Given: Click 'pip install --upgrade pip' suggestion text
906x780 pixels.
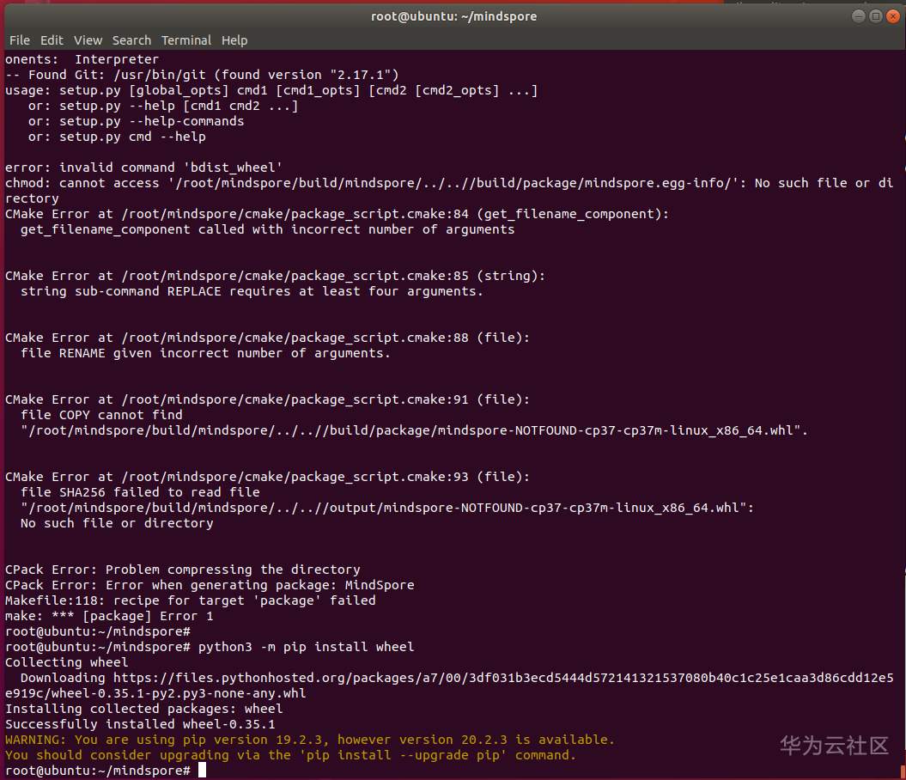Looking at the screenshot, I should [418, 755].
